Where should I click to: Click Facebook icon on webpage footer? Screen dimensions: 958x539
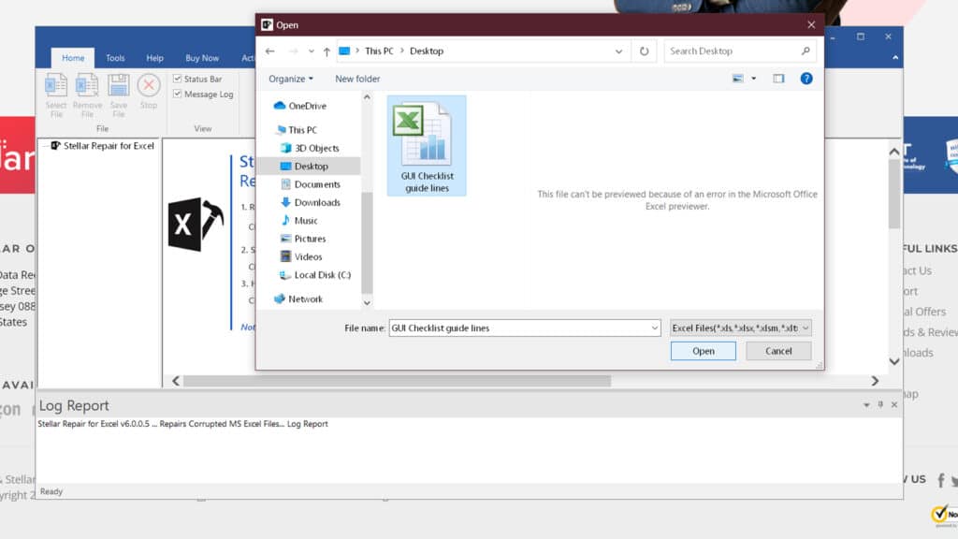tap(941, 480)
